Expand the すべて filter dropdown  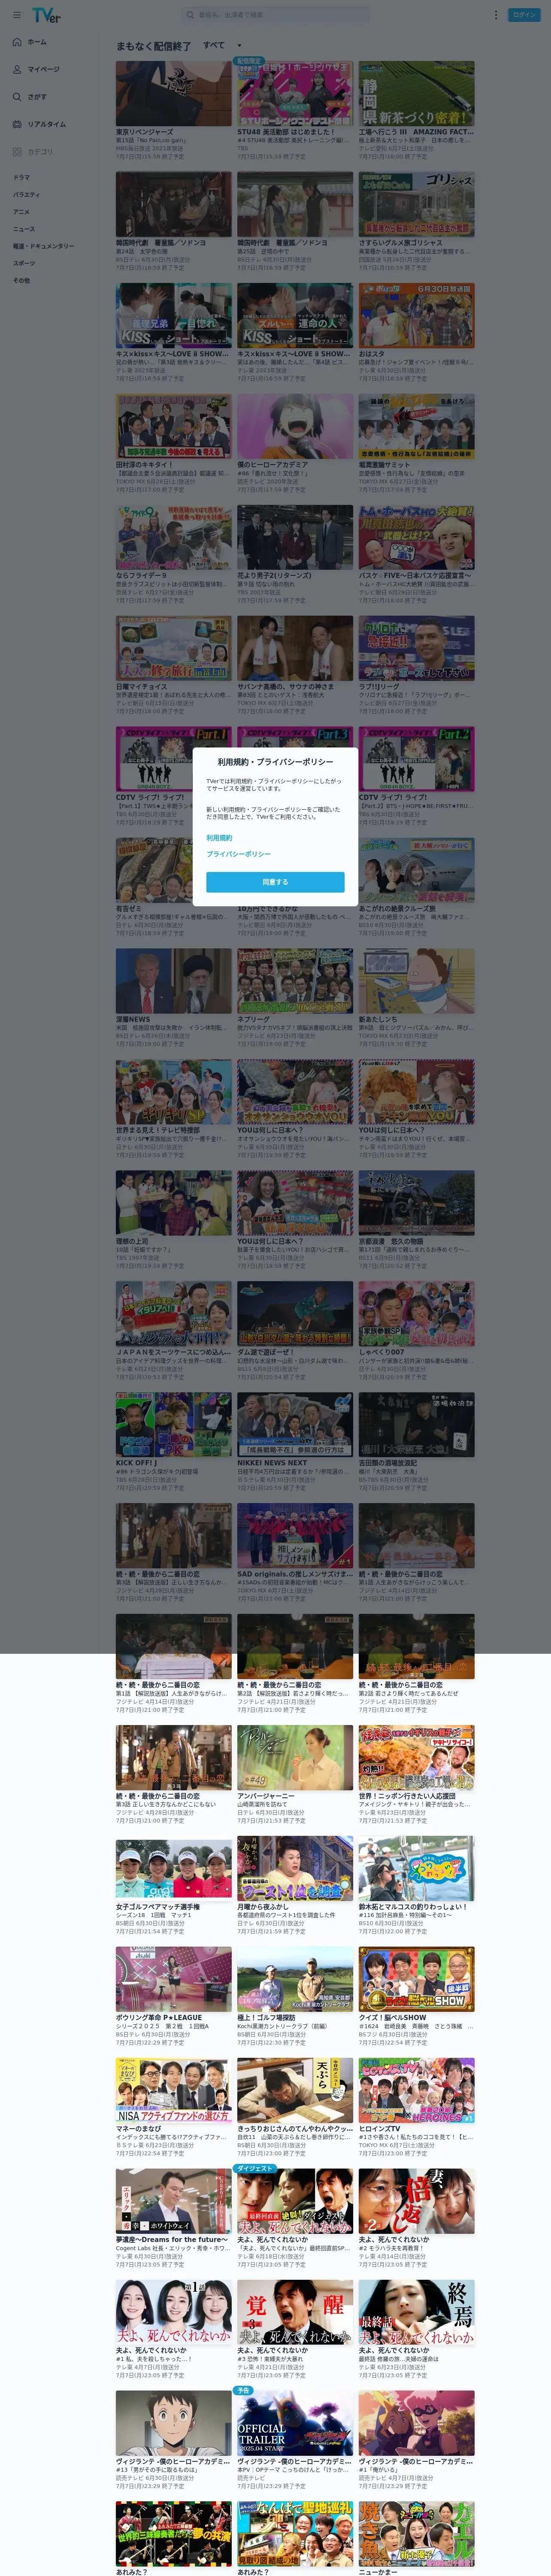222,45
